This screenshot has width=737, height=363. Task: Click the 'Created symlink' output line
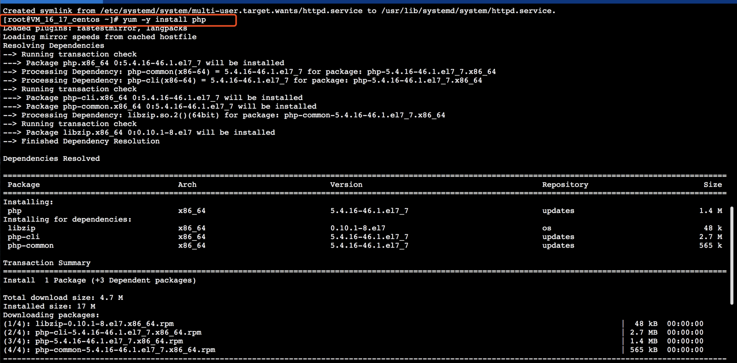[279, 10]
